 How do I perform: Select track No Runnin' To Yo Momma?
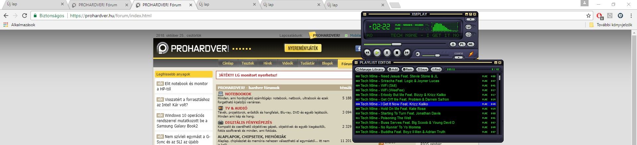click(426, 127)
